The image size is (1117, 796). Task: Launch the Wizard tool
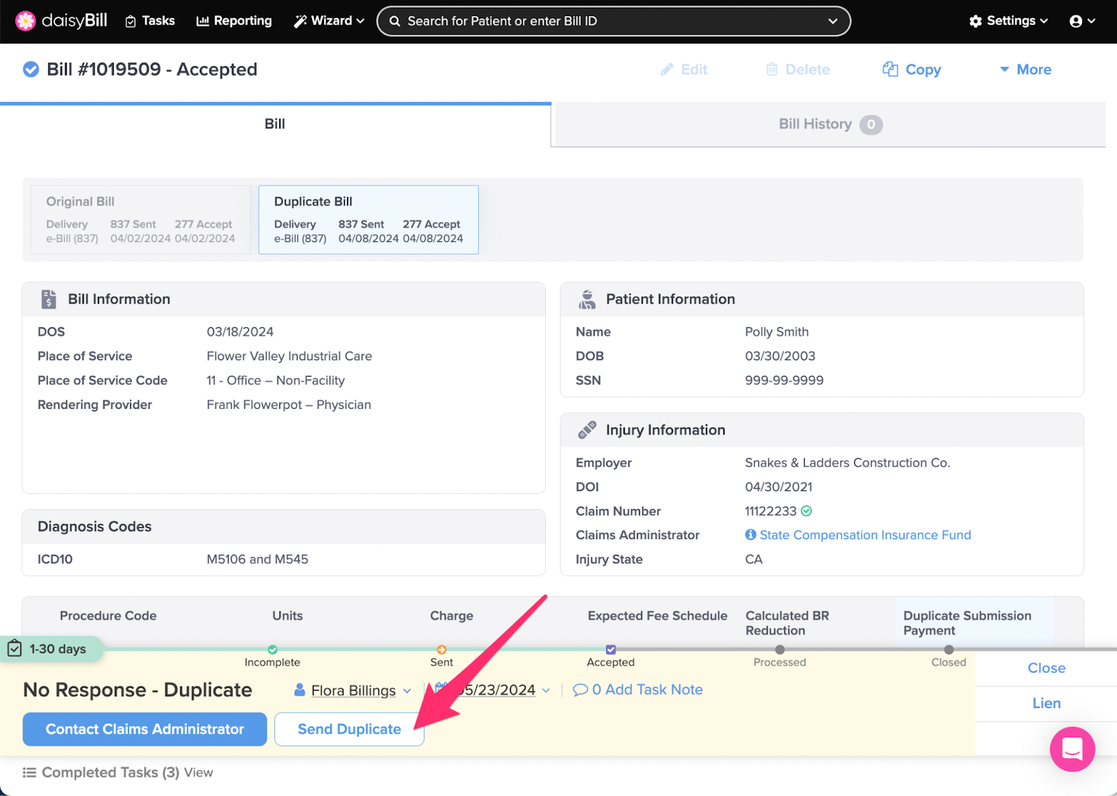pos(323,21)
